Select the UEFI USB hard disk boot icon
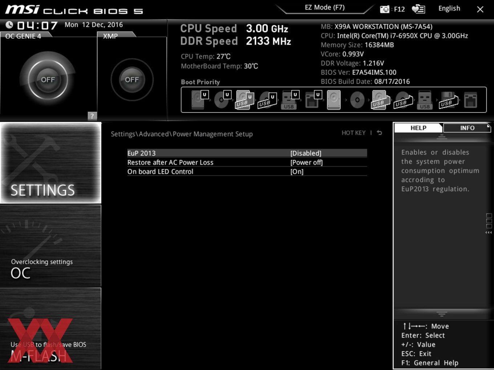Screen dimensions: 494x370 tap(244, 100)
